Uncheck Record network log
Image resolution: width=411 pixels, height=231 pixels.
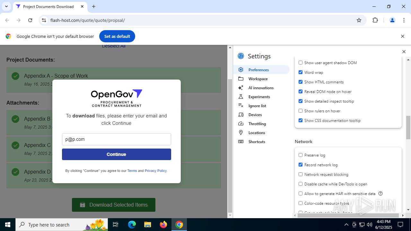(301, 165)
